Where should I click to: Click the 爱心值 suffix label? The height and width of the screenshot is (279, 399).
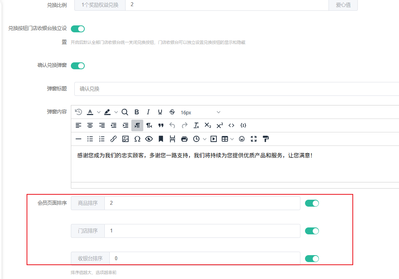pos(343,5)
